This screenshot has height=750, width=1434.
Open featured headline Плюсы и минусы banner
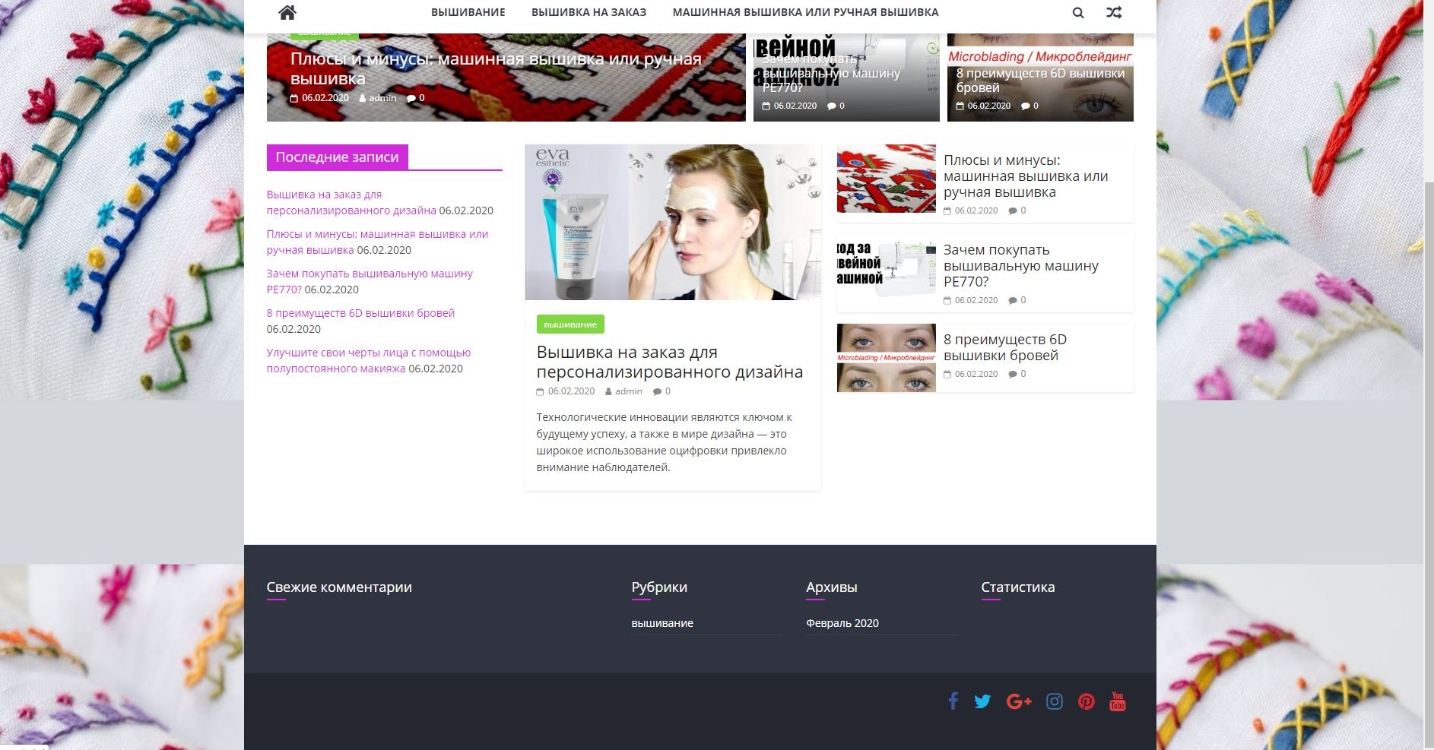point(496,68)
